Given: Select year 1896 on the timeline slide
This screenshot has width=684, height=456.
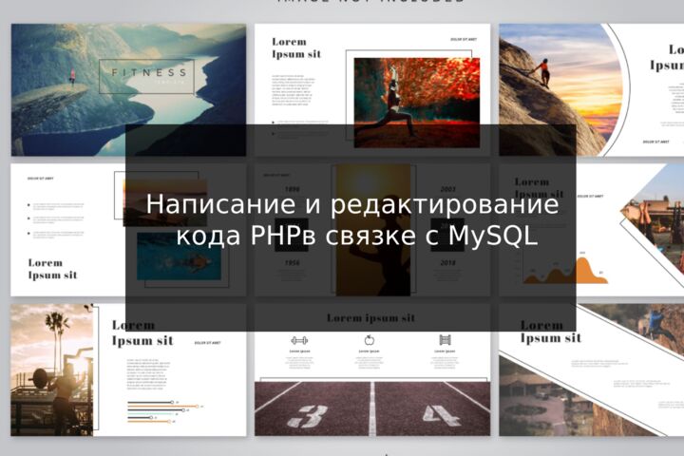Looking at the screenshot, I should click(x=293, y=189).
